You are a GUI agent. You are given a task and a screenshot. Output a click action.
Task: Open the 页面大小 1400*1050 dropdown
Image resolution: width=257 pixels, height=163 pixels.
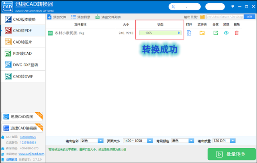[x=138, y=141]
